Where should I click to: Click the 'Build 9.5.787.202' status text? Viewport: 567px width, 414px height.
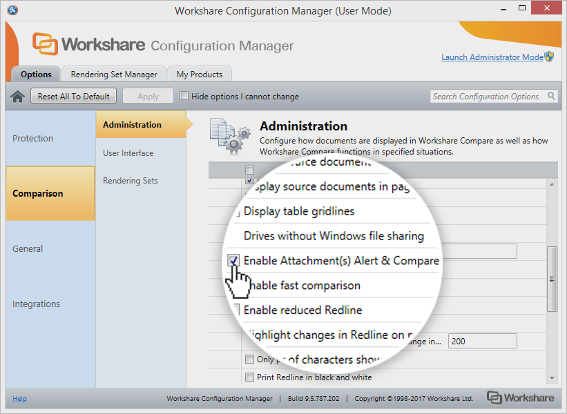pos(314,398)
